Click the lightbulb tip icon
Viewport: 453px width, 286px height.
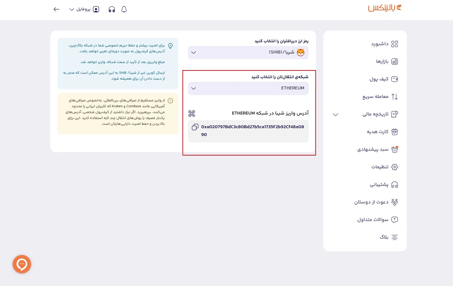click(170, 46)
